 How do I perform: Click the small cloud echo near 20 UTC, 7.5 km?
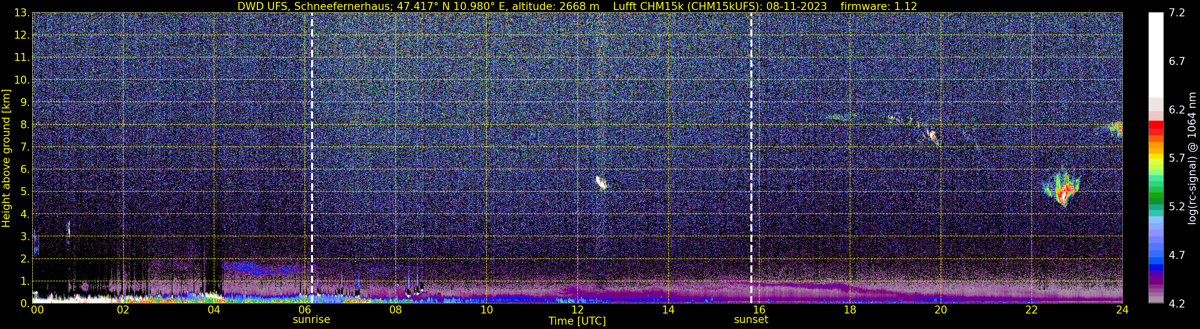coord(932,136)
